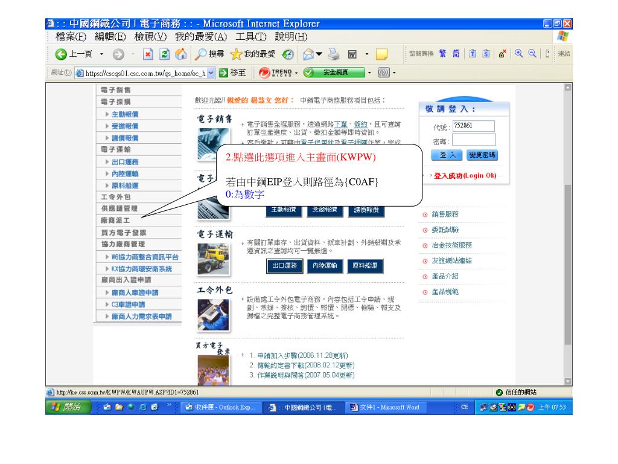This screenshot has width=618, height=464.
Task: Click the 移至 go button
Action: pyautogui.click(x=232, y=72)
